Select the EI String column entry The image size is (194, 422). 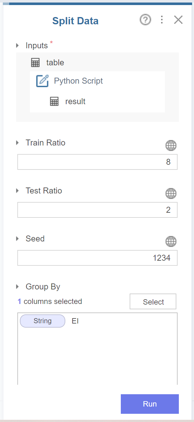pos(49,321)
